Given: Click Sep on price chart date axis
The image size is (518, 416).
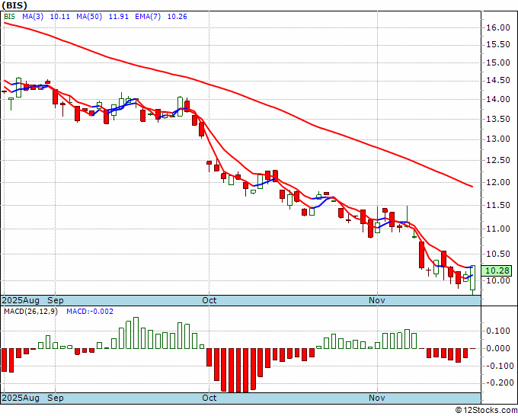Looking at the screenshot, I should click(x=56, y=300).
